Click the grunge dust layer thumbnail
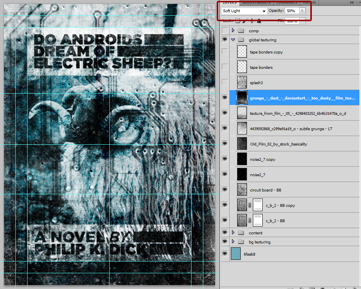The width and height of the screenshot is (361, 289). 242,98
